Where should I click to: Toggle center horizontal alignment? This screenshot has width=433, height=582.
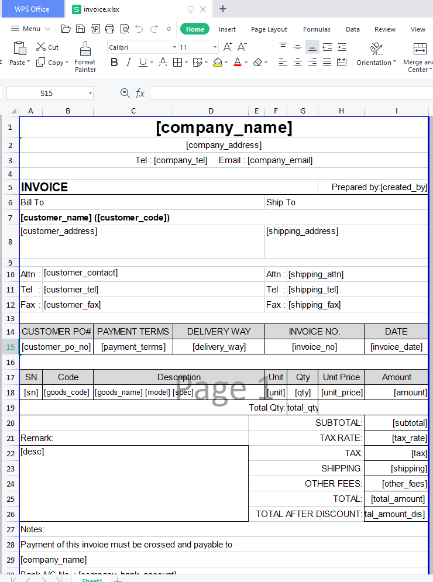pyautogui.click(x=298, y=63)
